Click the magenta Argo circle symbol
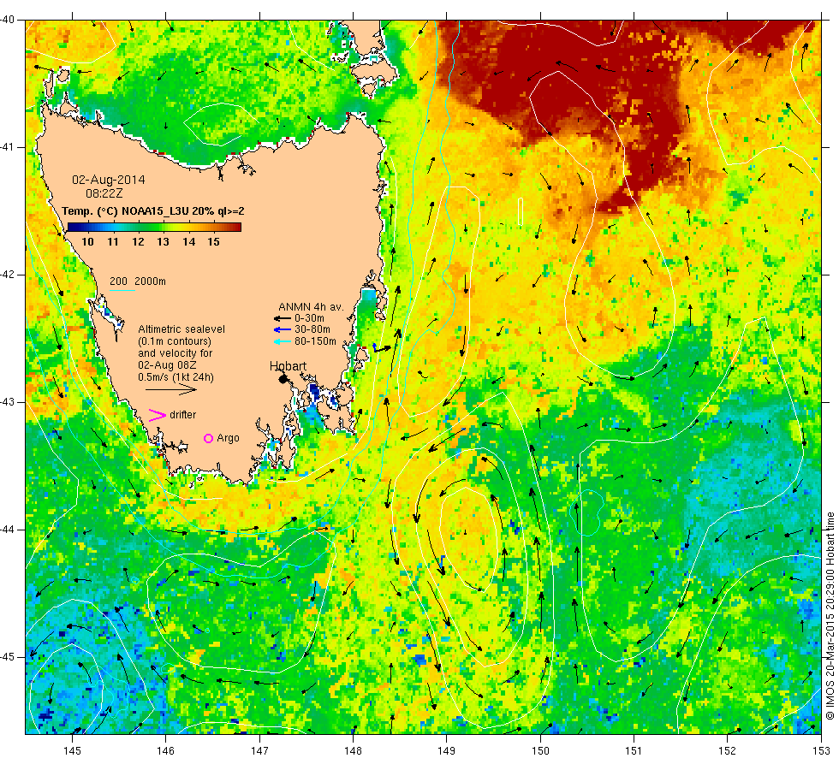Image resolution: width=839 pixels, height=770 pixels. click(209, 438)
